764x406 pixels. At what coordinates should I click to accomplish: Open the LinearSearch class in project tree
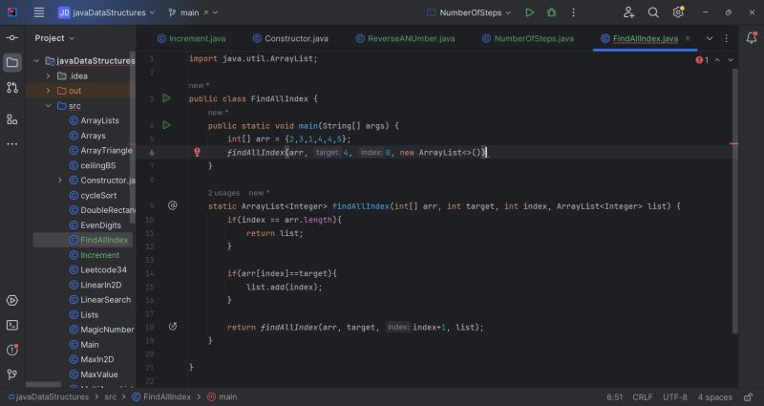click(x=105, y=299)
